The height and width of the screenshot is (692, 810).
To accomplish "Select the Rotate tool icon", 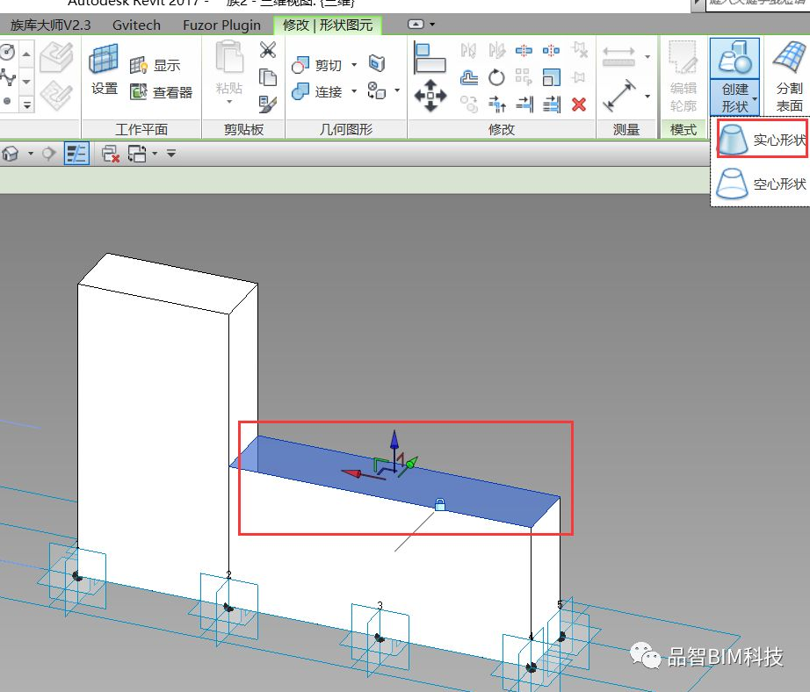I will point(496,77).
